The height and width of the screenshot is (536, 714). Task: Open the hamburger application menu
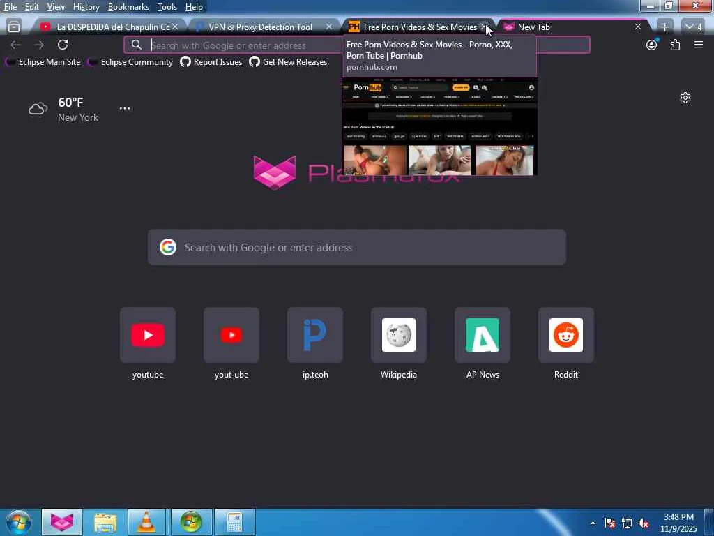click(x=699, y=45)
